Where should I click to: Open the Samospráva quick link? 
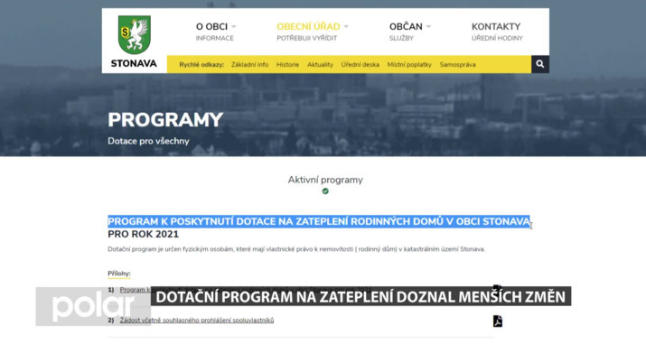[457, 65]
